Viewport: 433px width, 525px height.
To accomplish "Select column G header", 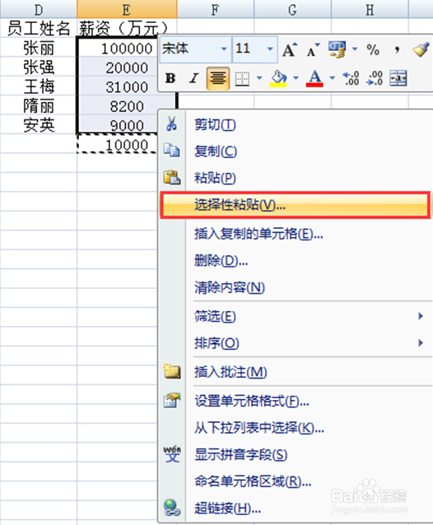I will click(292, 9).
